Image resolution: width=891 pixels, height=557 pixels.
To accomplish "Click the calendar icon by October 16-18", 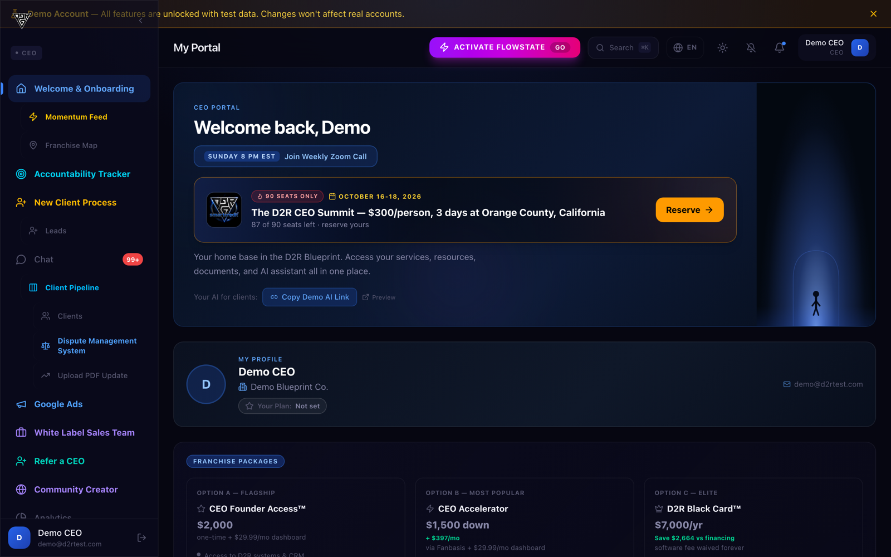I will click(x=332, y=196).
